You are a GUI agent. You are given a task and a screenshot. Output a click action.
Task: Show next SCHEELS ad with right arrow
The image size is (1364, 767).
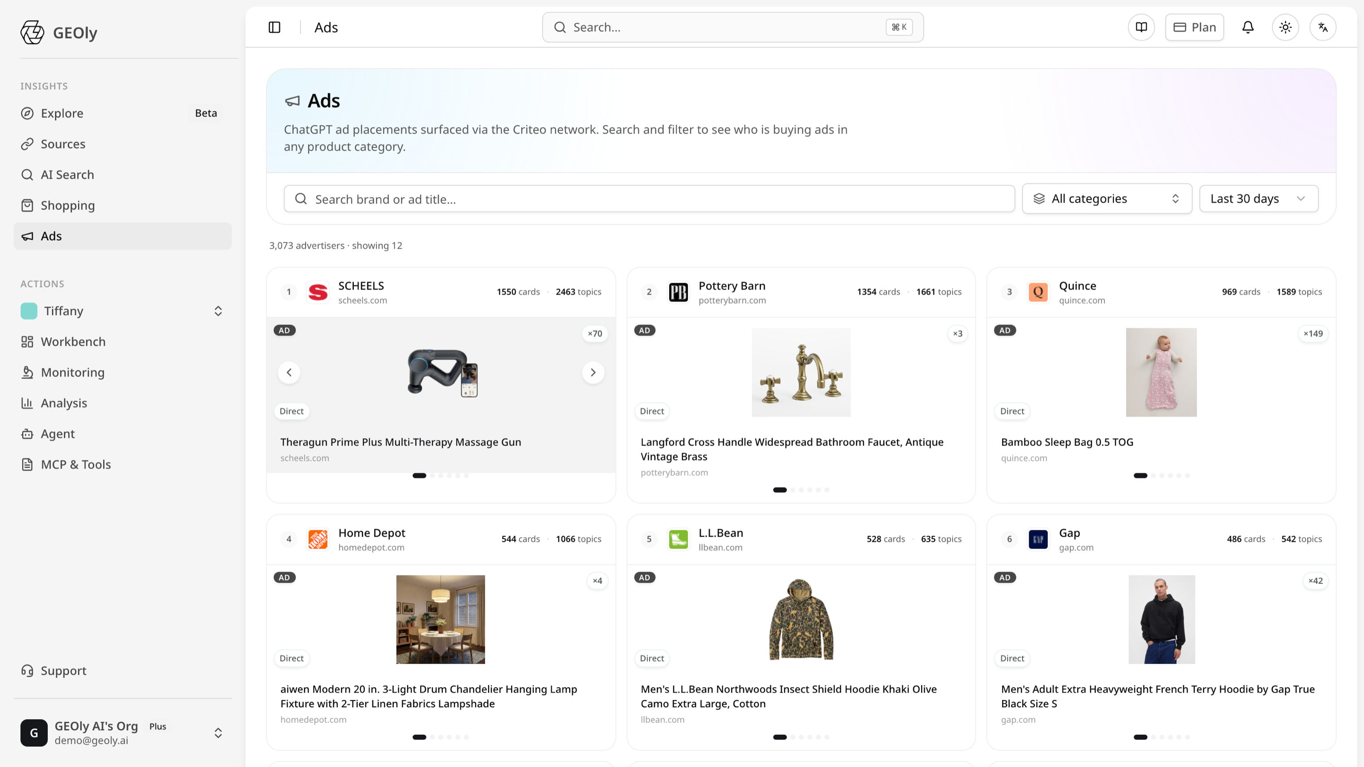point(593,372)
